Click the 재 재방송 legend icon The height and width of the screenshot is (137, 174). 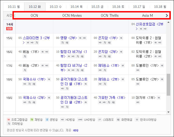click(32, 120)
